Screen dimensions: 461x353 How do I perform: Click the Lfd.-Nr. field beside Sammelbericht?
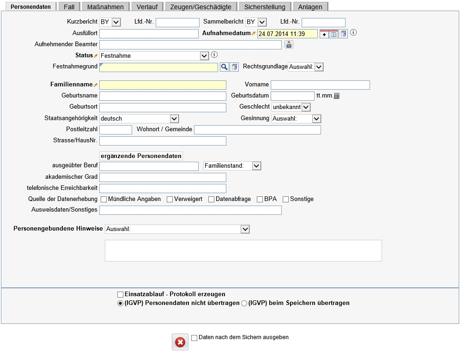(323, 22)
